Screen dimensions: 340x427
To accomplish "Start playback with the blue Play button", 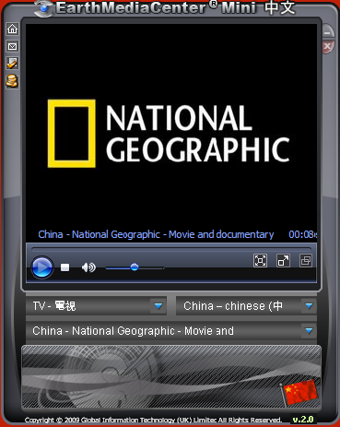I will (x=42, y=267).
